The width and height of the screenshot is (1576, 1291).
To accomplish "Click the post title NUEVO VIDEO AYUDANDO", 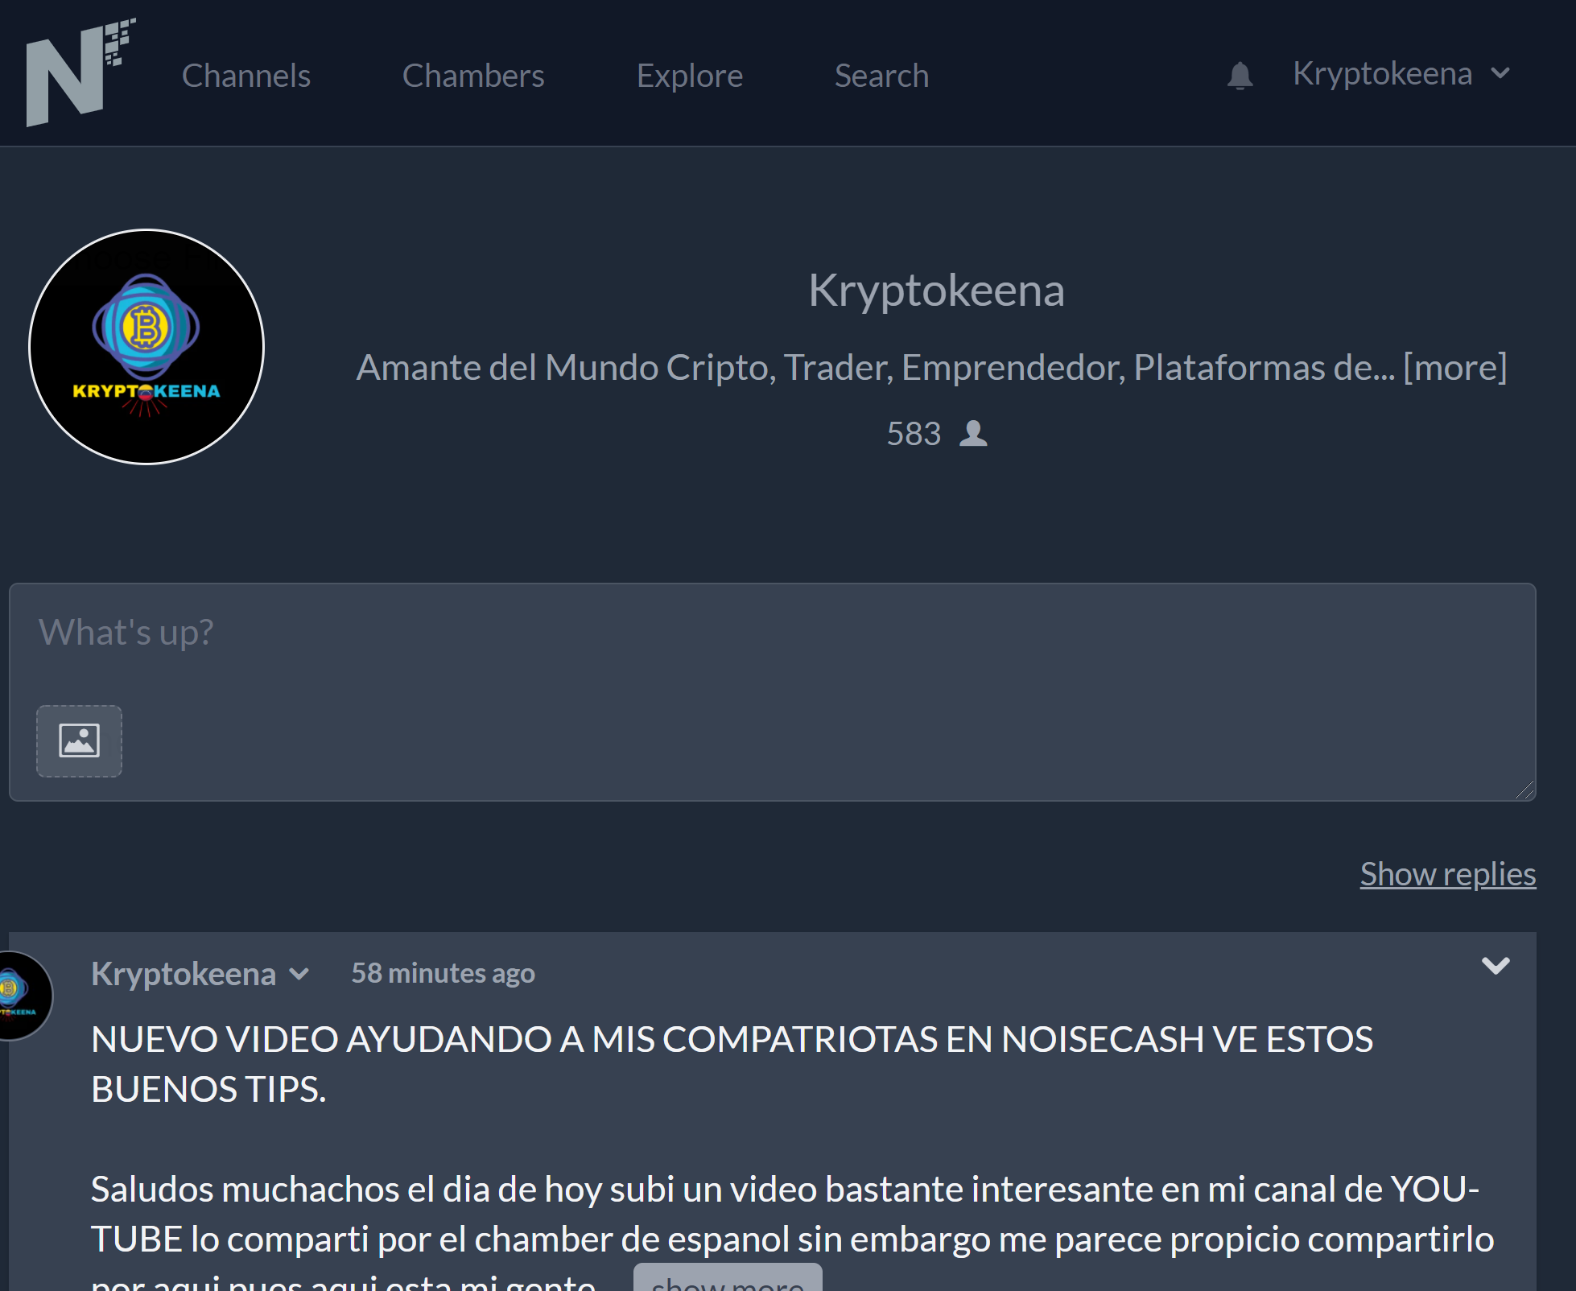I will (732, 1064).
